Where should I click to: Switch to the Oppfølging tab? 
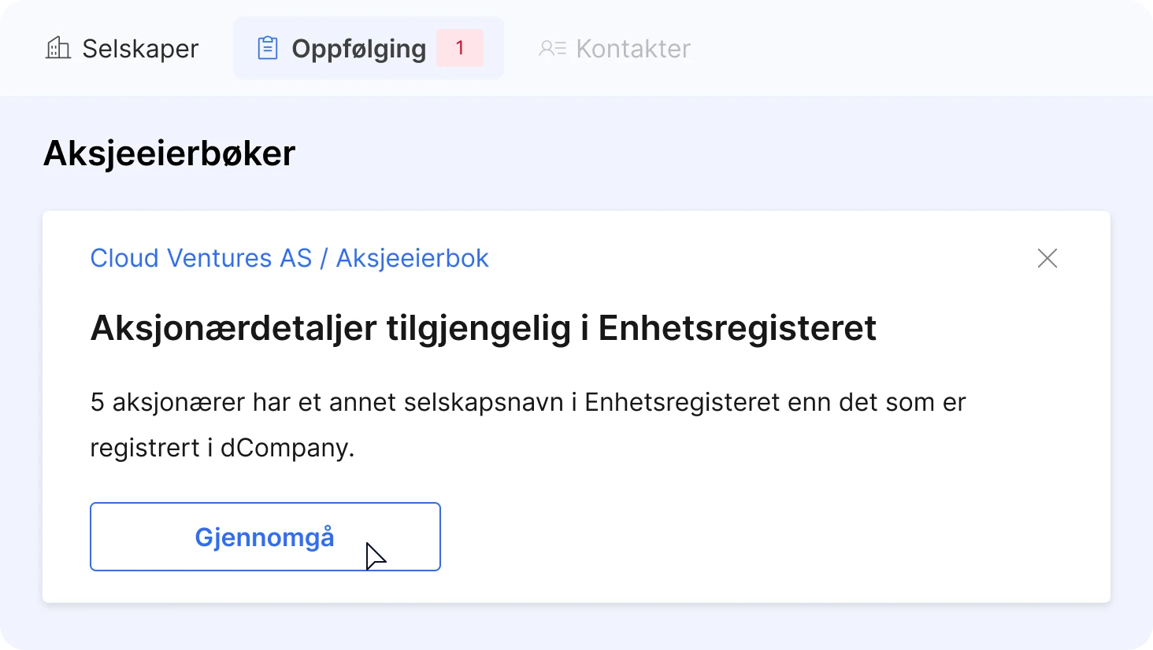pyautogui.click(x=358, y=49)
